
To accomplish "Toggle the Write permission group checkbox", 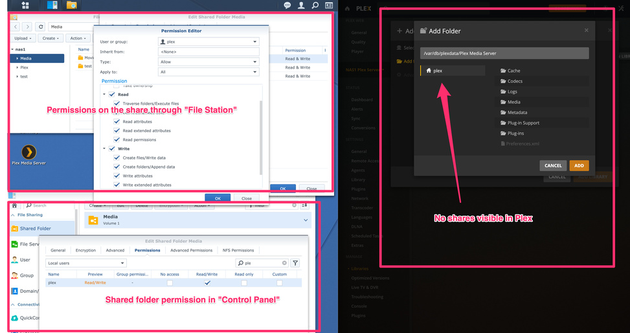I will [112, 149].
